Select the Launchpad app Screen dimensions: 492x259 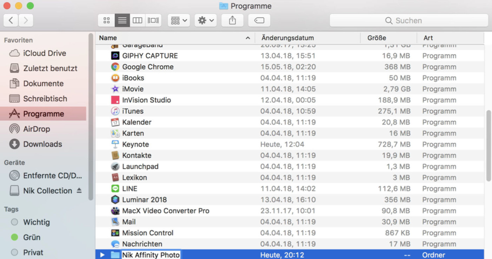[290, 166]
